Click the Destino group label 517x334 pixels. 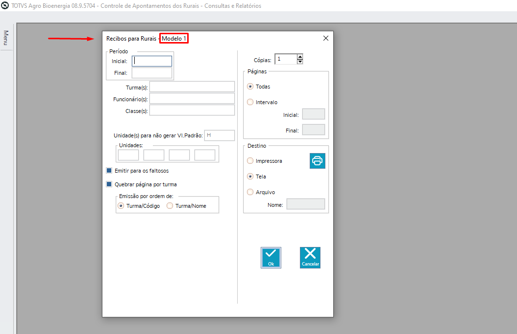(256, 146)
